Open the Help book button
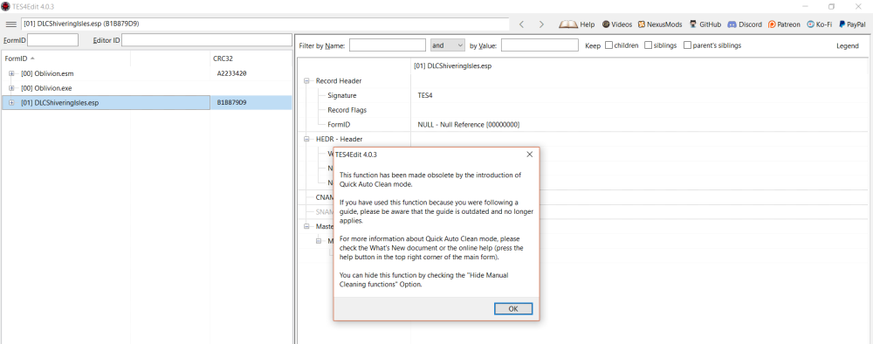 click(x=577, y=24)
